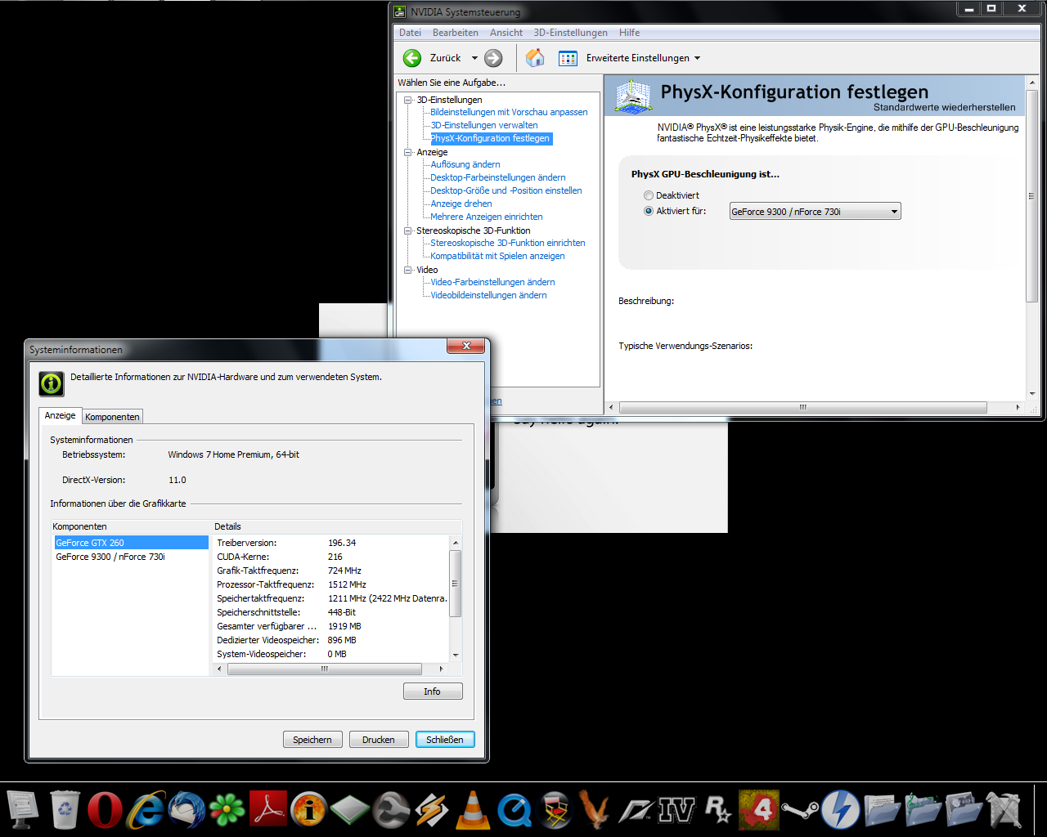Open the 3D-Einstellungen menu
Screen dimensions: 1047x837
(571, 33)
